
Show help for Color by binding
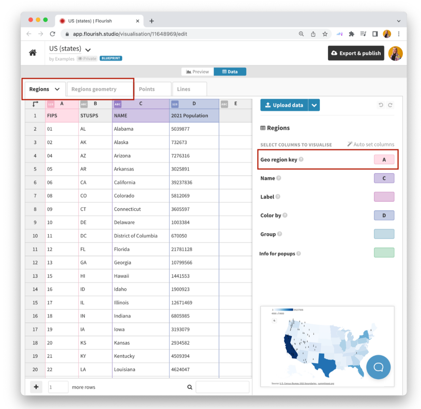[285, 215]
